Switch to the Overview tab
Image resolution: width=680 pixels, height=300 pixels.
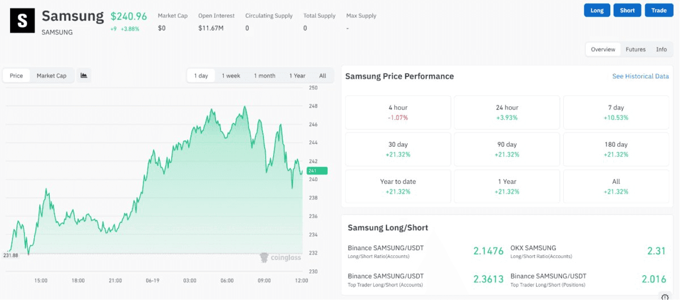603,49
